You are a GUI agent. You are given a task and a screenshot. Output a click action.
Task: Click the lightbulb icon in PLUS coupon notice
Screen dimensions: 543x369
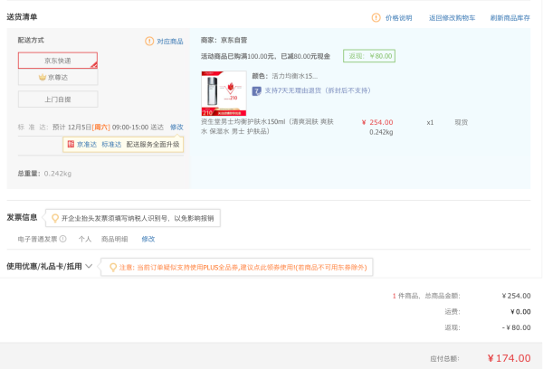(113, 267)
